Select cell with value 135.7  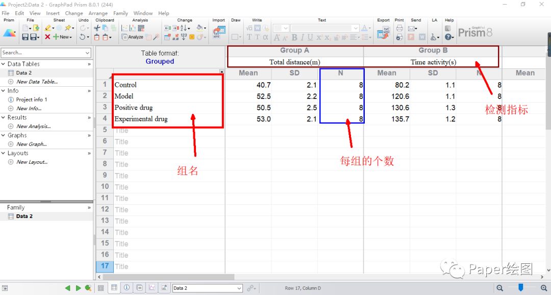click(387, 119)
